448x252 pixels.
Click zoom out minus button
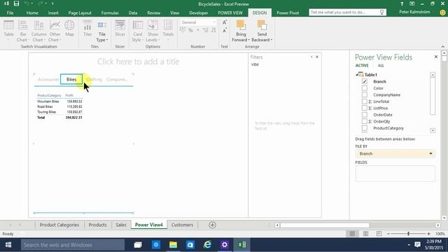388,234
